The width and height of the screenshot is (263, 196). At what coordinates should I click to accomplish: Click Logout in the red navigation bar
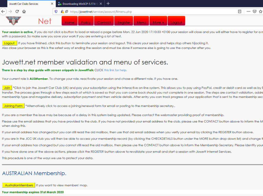pyautogui.click(x=176, y=21)
